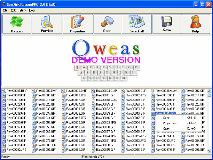Click the icon of Raw00004.BMP
The image size is (213, 160).
click(93, 91)
